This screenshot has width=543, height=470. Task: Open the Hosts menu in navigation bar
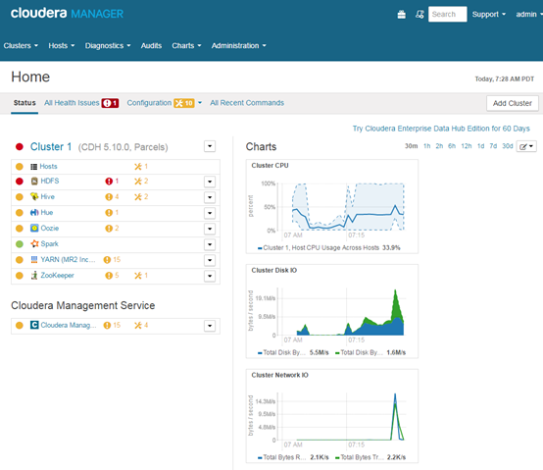coord(62,46)
